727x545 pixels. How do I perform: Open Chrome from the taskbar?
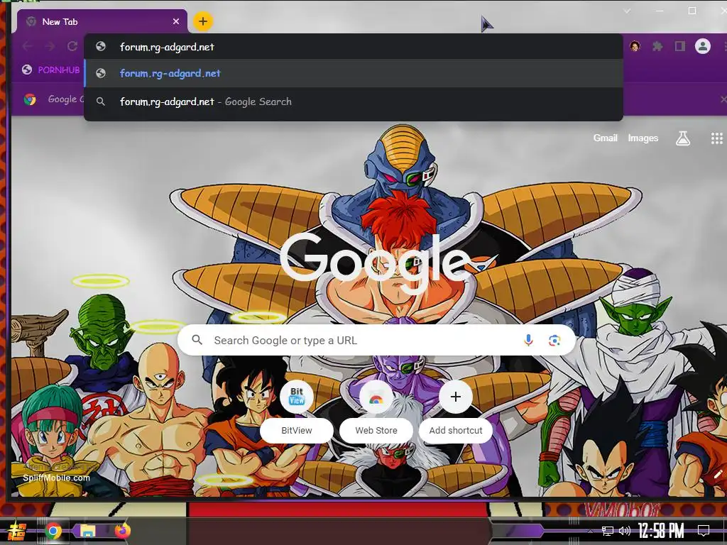pyautogui.click(x=53, y=531)
